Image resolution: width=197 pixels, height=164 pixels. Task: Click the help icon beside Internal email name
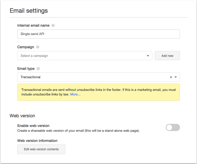[53, 25]
